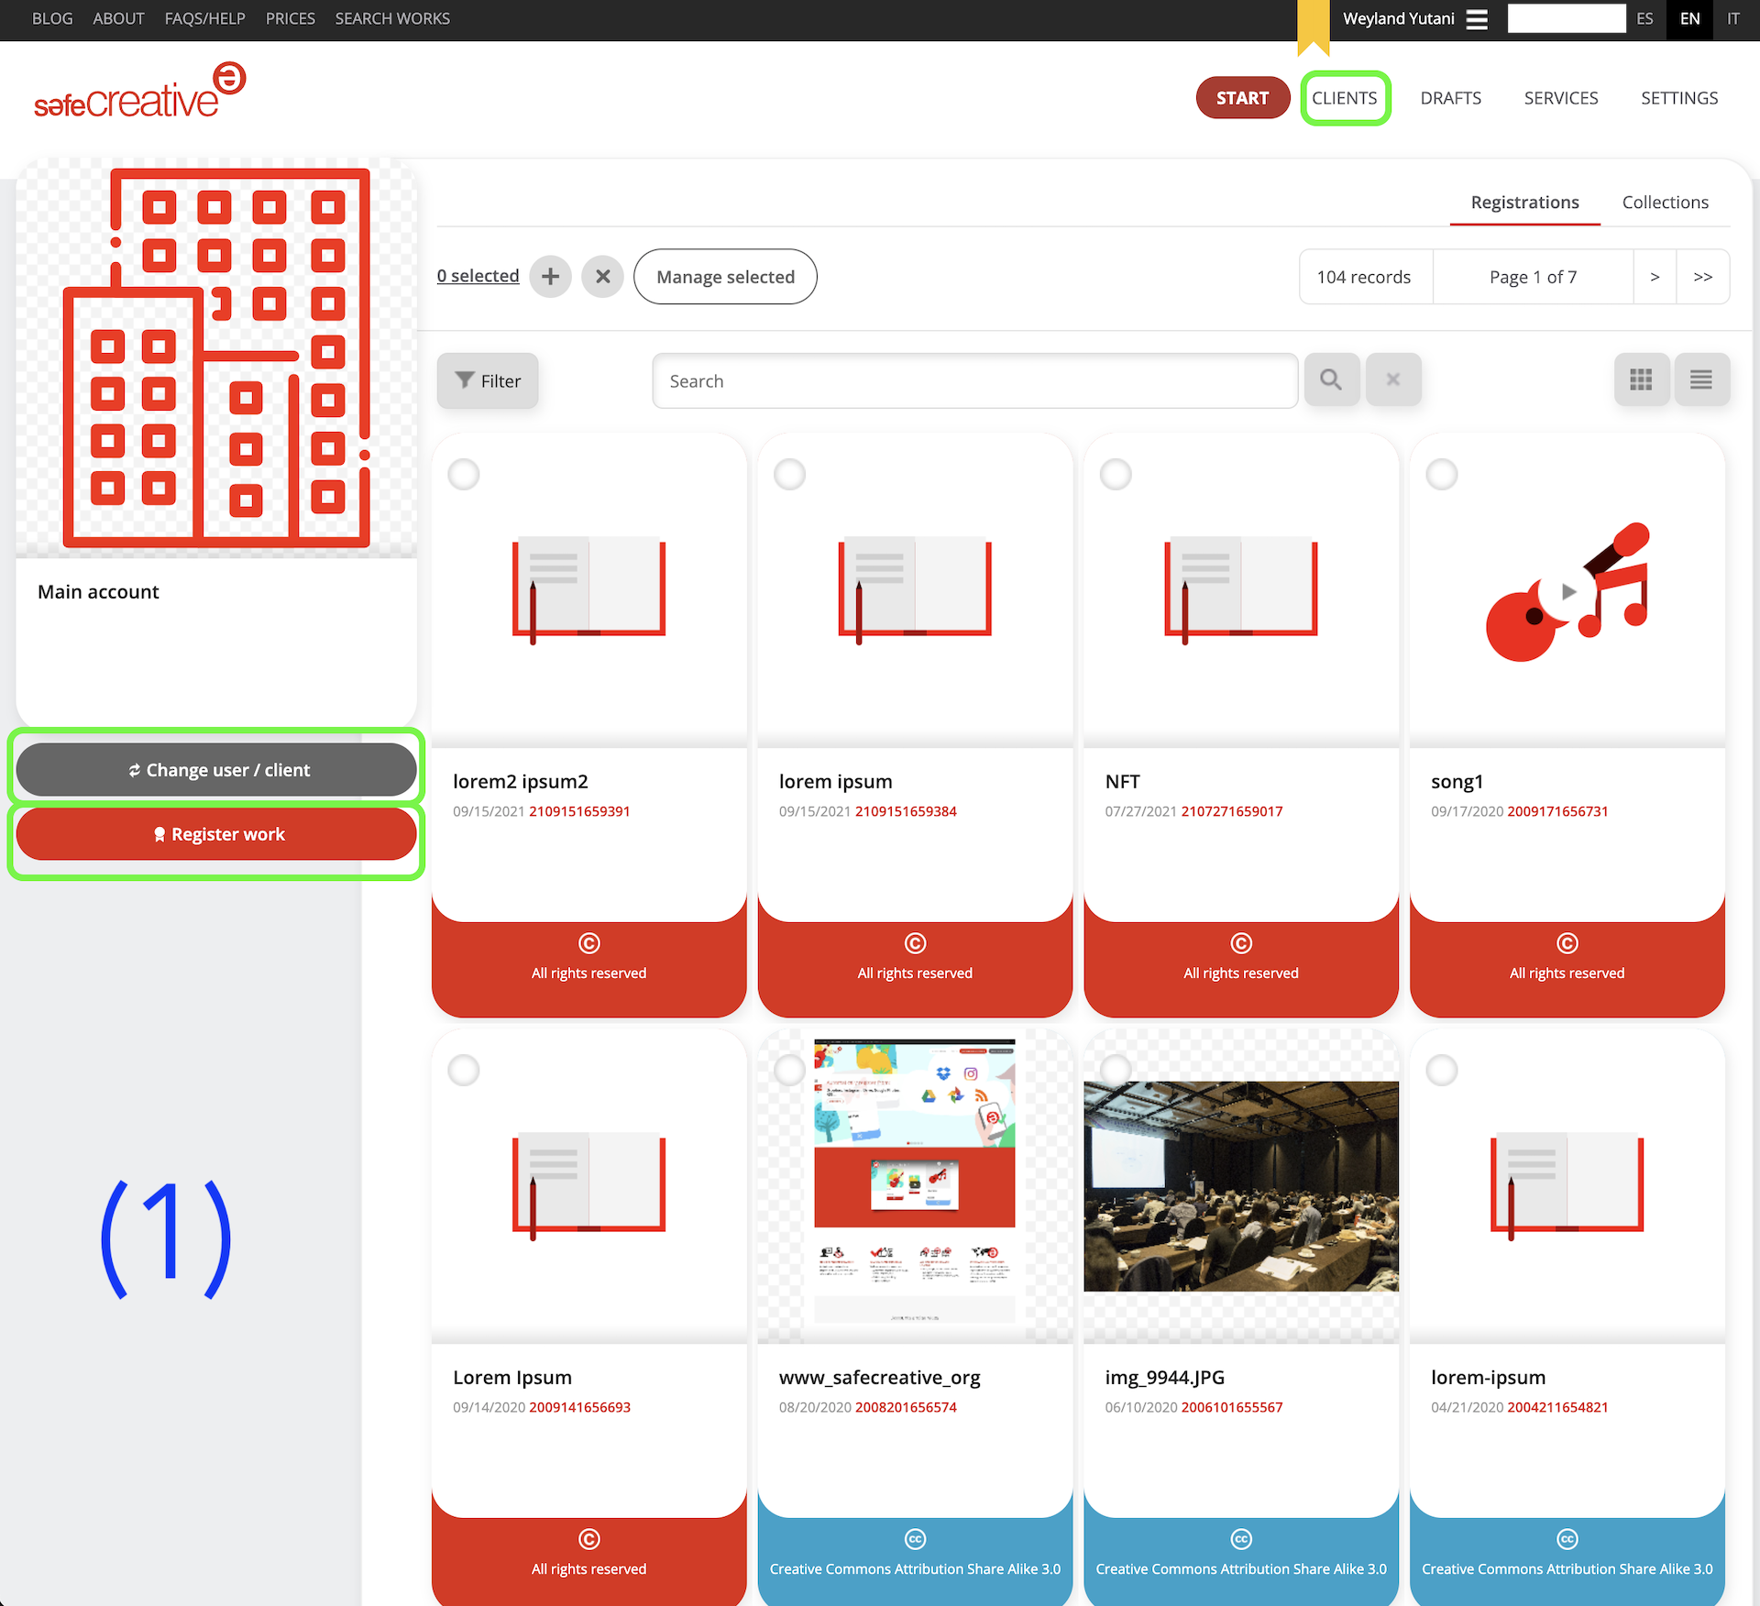Open the CLIENTS menu item
The image size is (1760, 1606).
pyautogui.click(x=1344, y=98)
